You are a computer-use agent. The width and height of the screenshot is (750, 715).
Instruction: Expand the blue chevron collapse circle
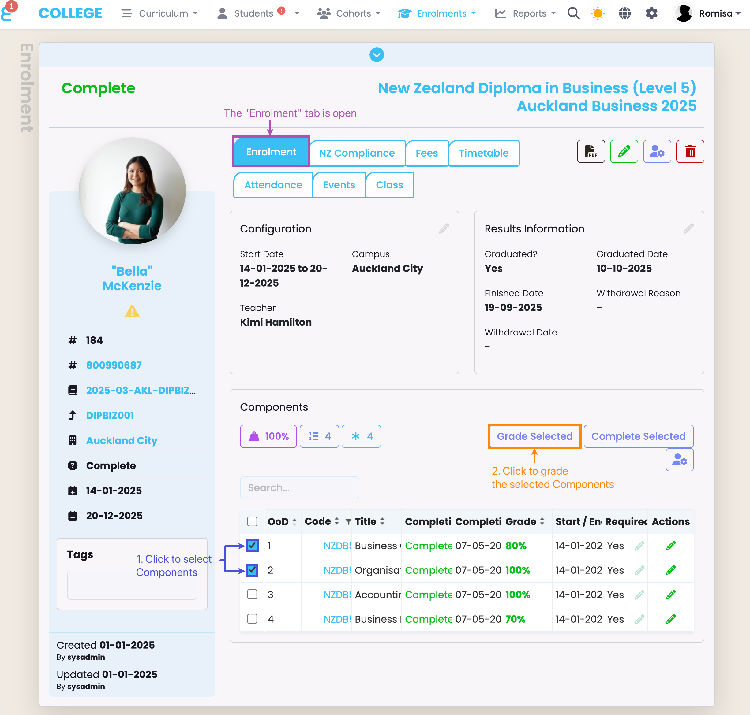coord(377,55)
